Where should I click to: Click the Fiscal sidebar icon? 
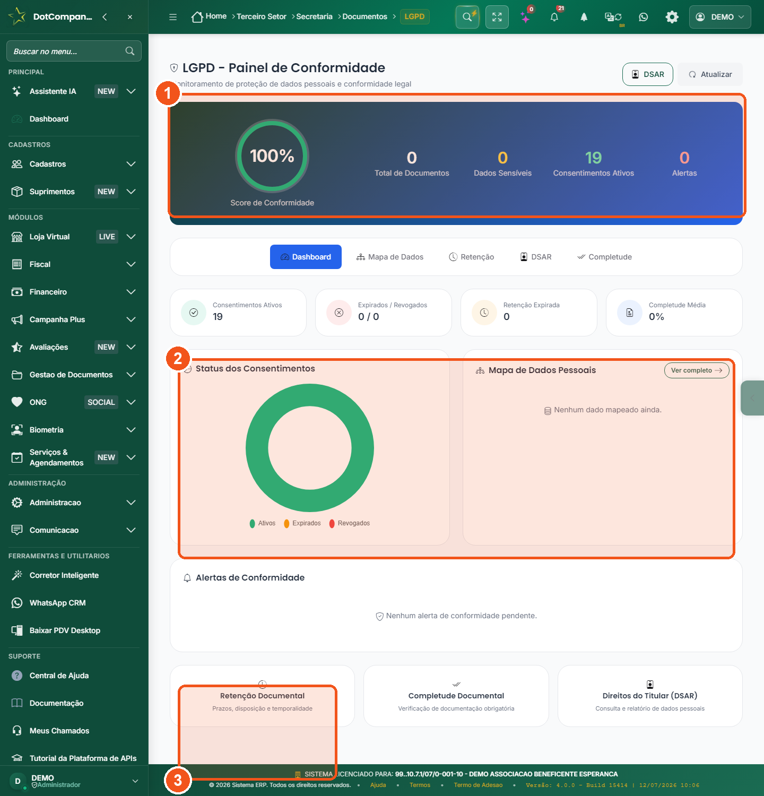(x=17, y=264)
